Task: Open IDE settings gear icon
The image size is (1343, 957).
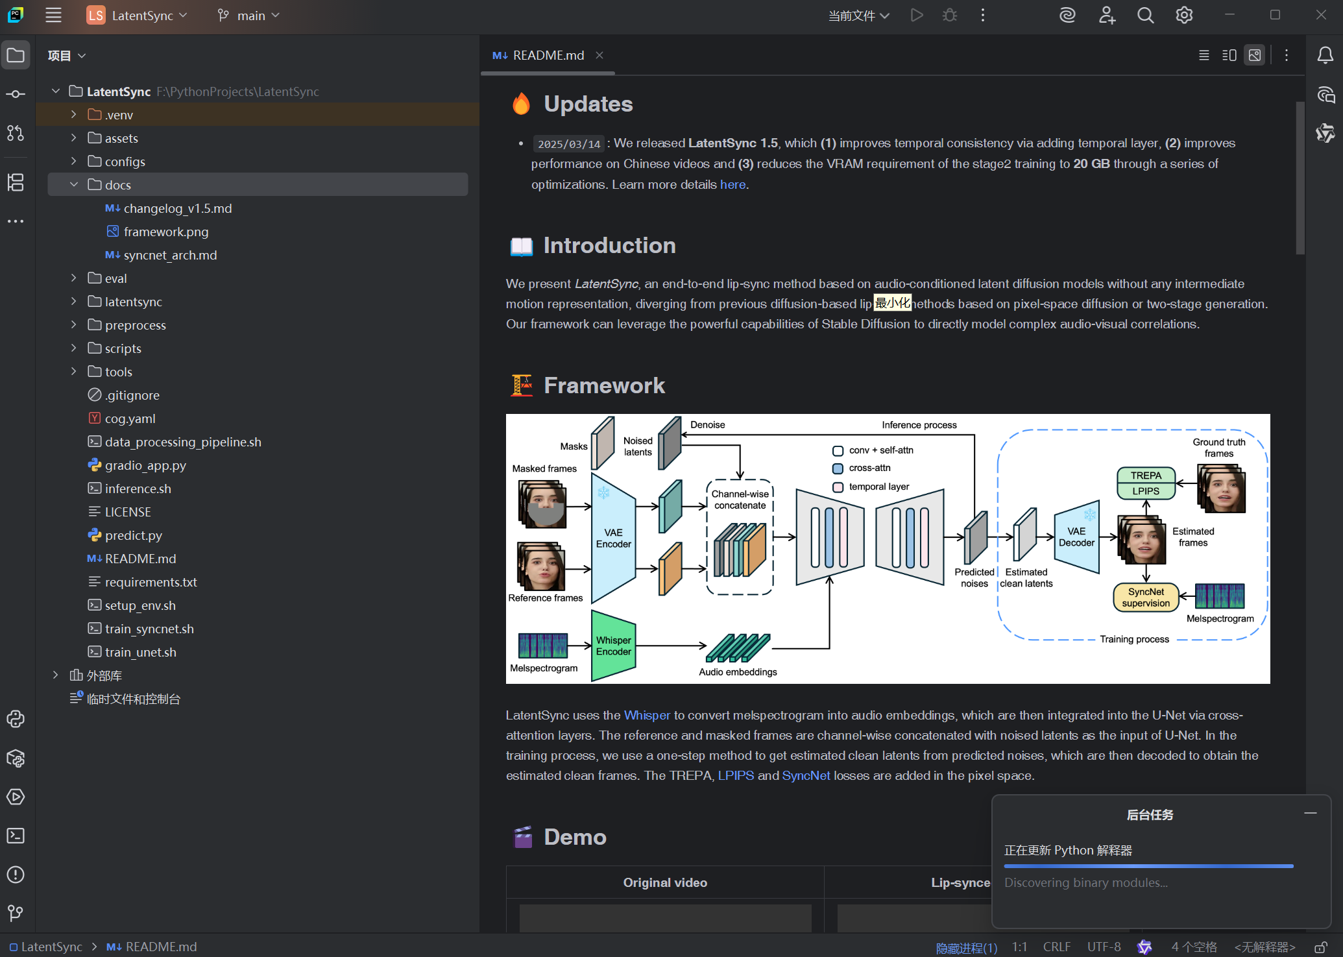Action: [1184, 16]
